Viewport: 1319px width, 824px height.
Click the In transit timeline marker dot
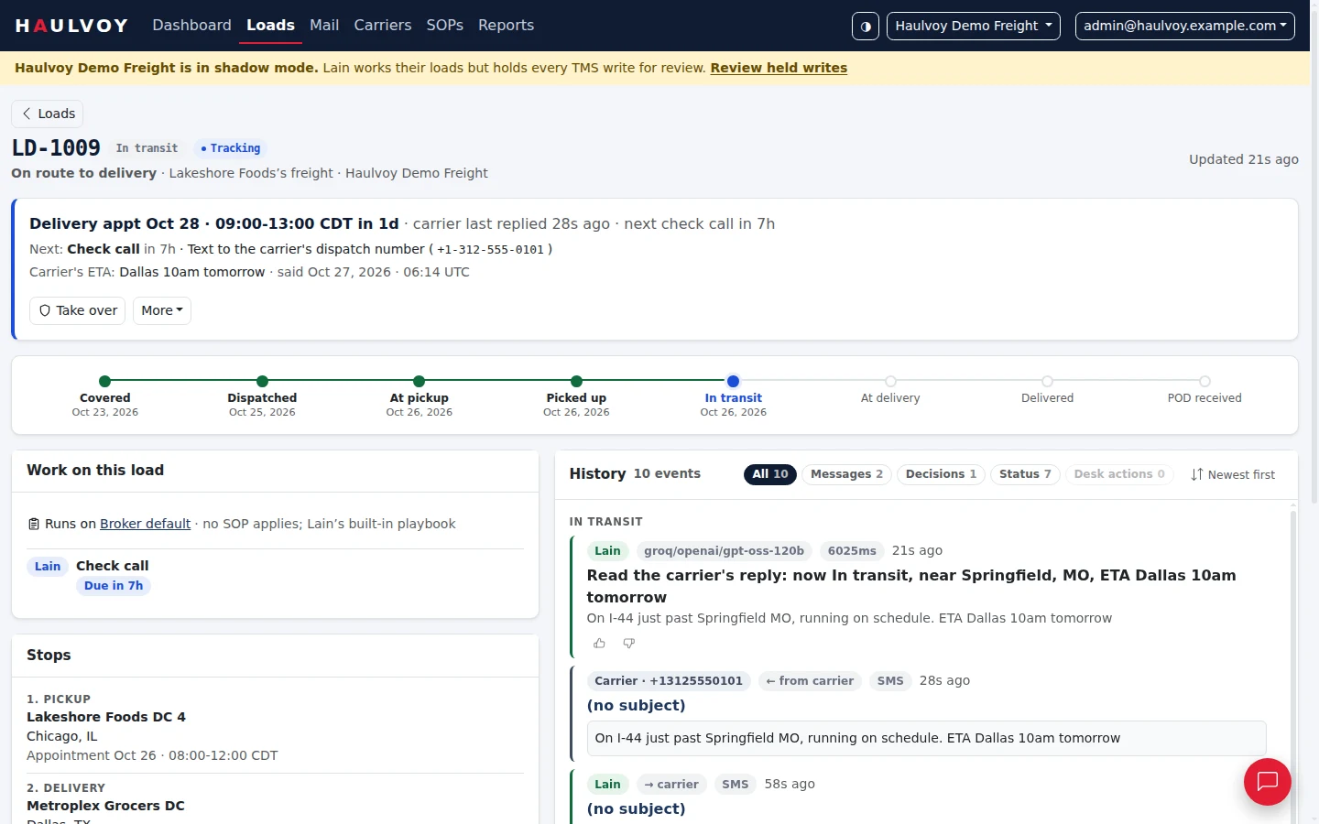click(733, 381)
